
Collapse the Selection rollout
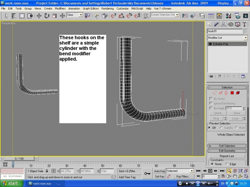(x=227, y=87)
